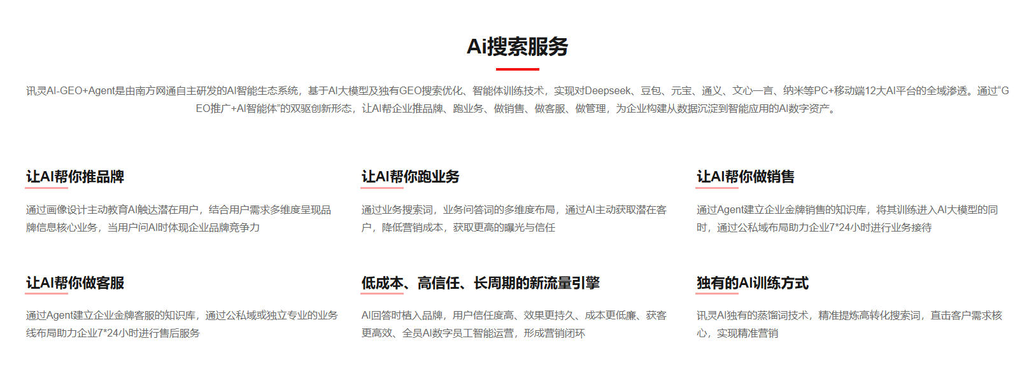Click pink underline beneath 让AI帮你跑业务
Viewport: 1036px width, 376px height.
[x=382, y=188]
